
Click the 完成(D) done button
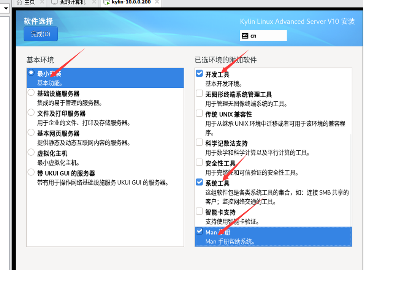[41, 34]
